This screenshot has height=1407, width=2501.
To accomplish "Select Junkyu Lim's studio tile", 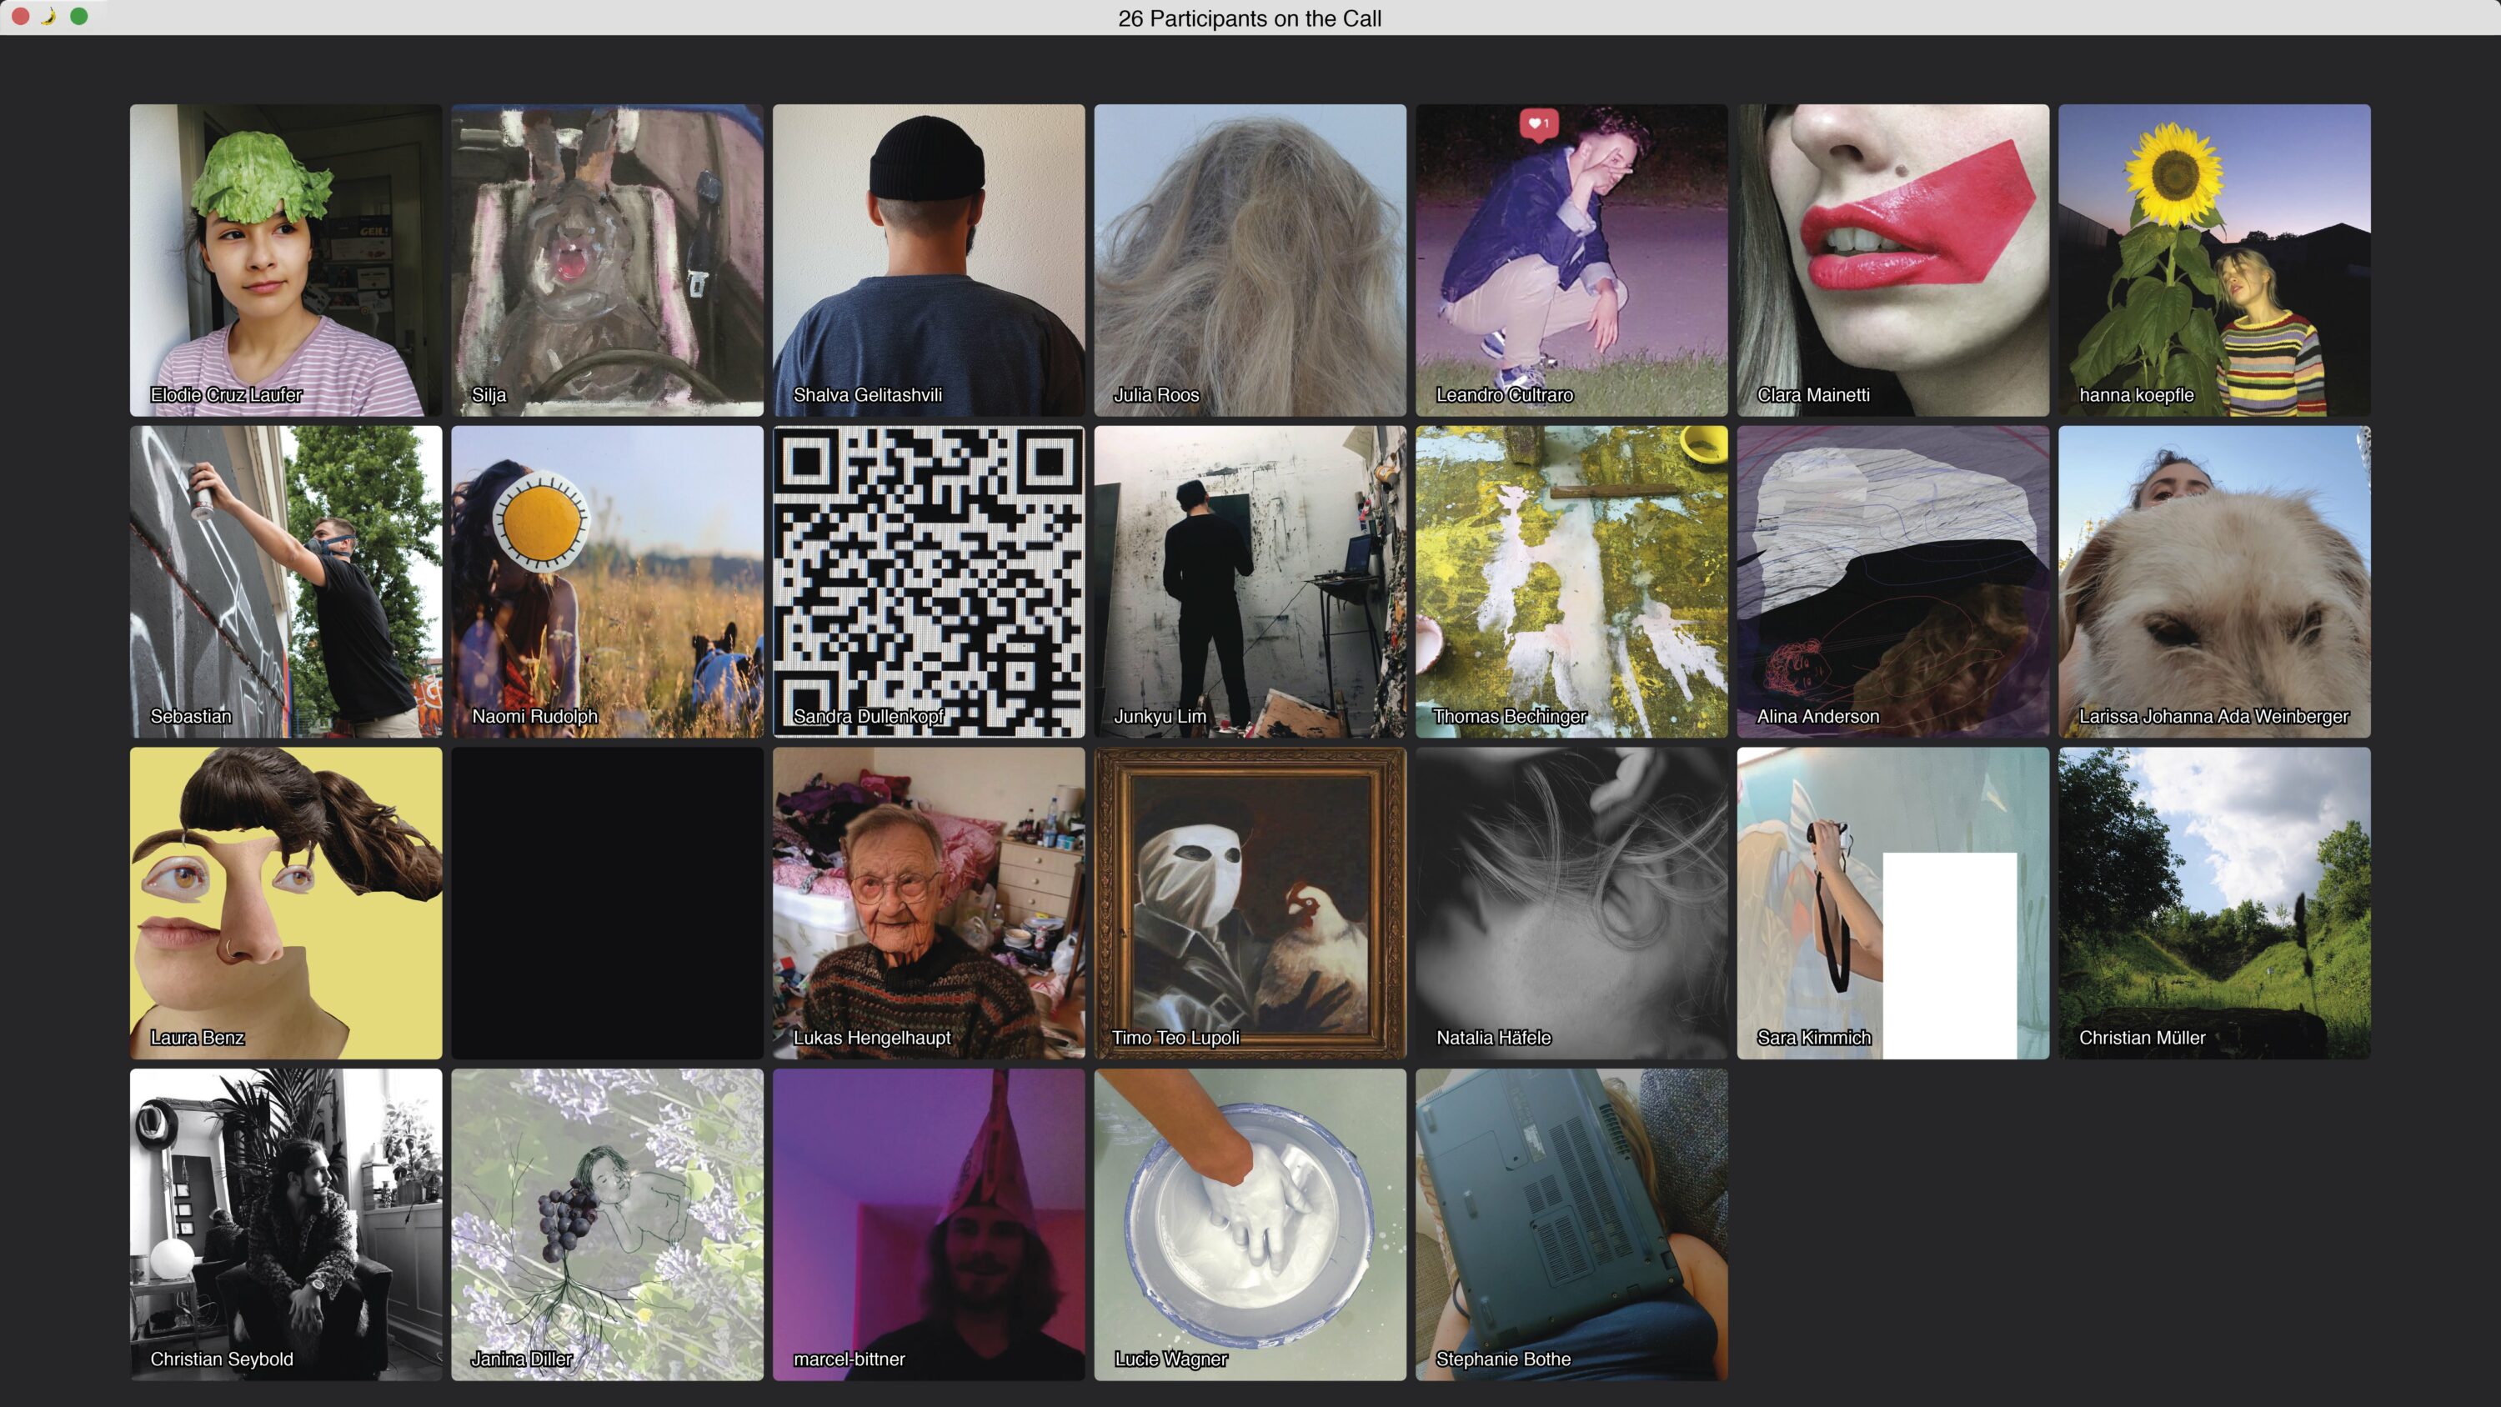I will click(x=1250, y=582).
